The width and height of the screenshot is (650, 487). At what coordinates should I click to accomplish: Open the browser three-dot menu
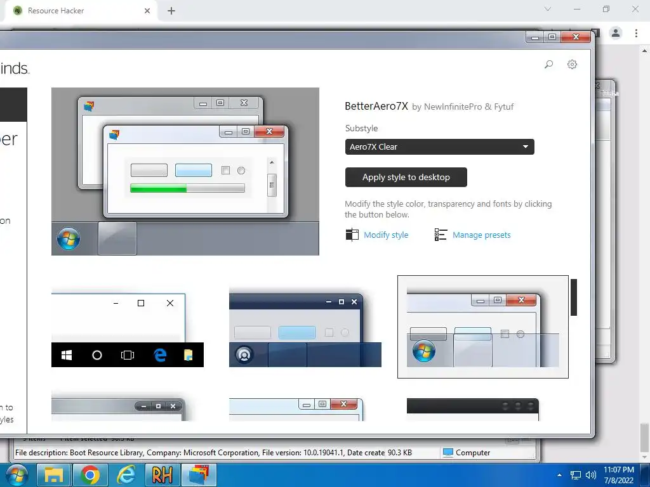[636, 33]
